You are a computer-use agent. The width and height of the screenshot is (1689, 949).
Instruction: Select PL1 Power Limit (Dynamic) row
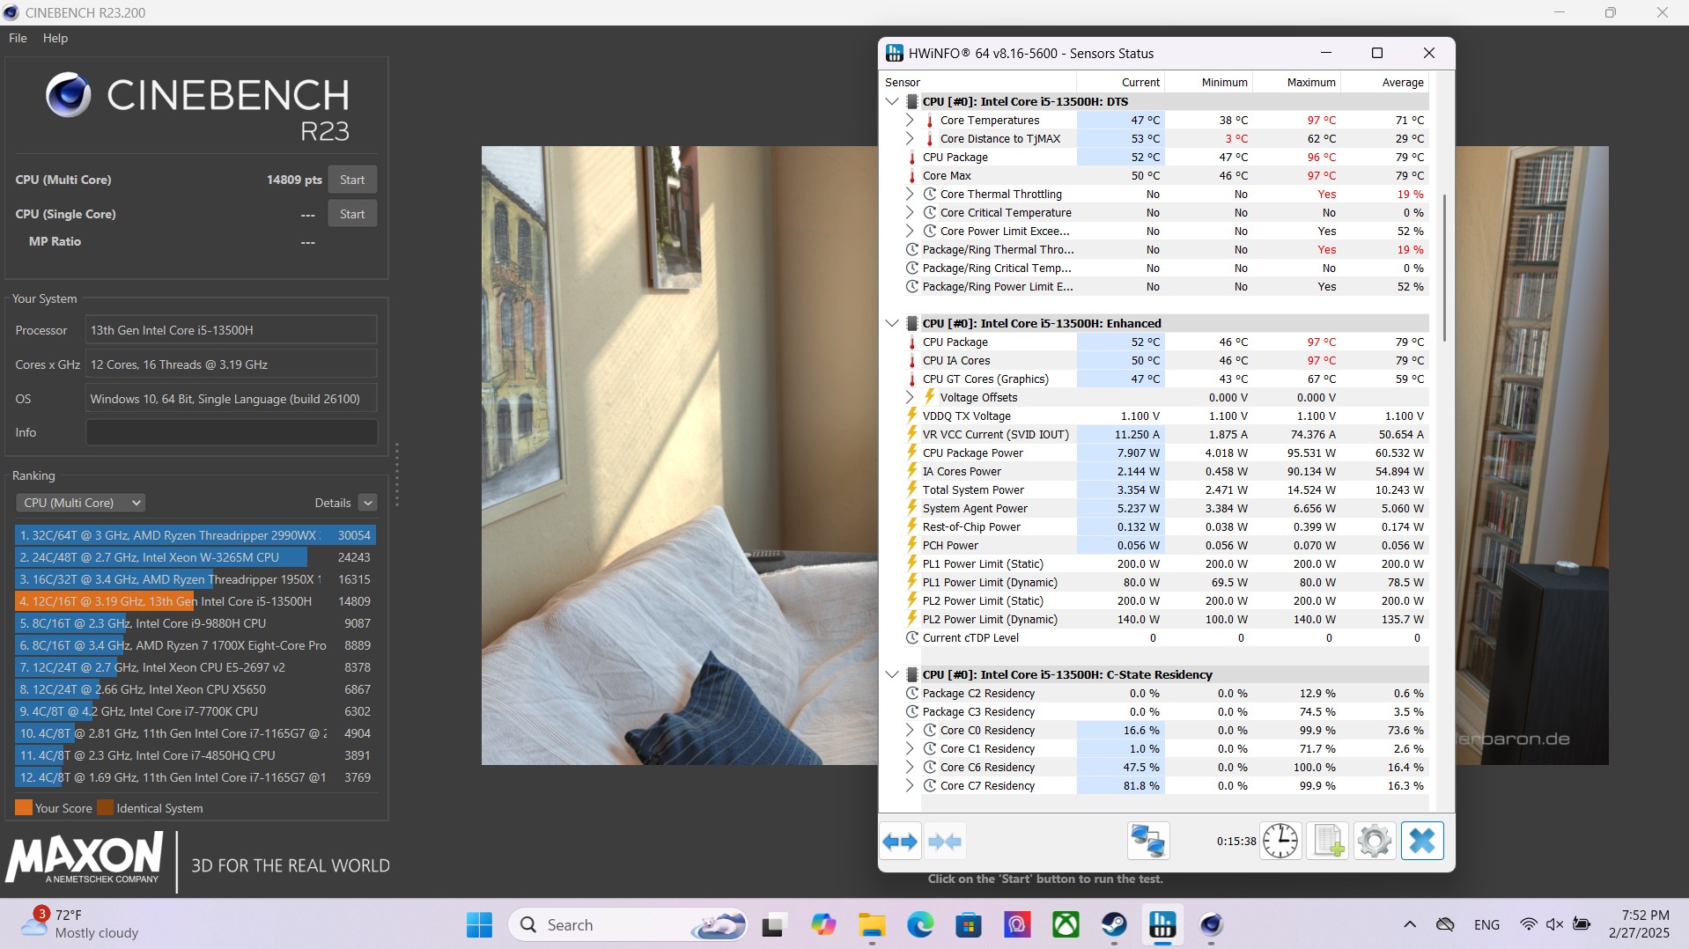point(1166,582)
